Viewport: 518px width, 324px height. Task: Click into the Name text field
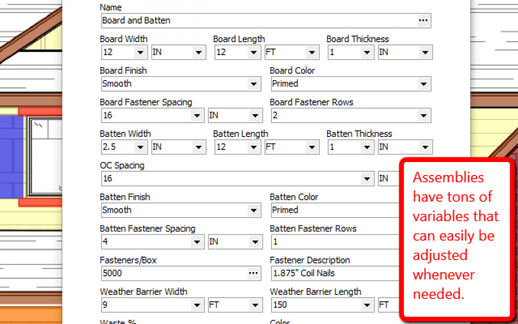[259, 21]
